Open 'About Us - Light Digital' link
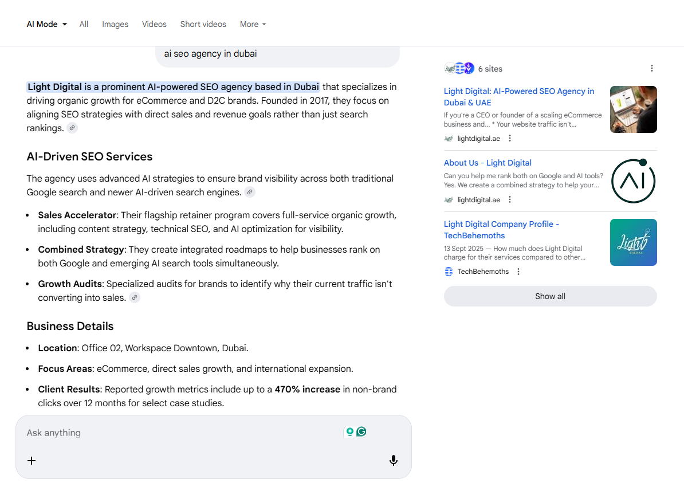Viewport: 684px width, 483px height. (488, 163)
